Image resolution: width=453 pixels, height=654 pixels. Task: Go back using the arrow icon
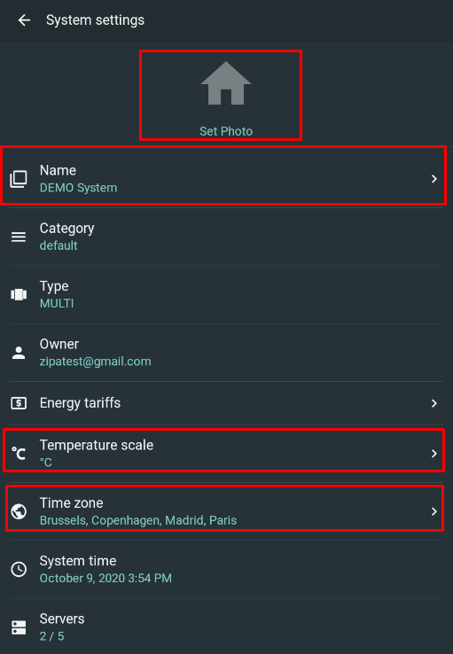tap(24, 20)
